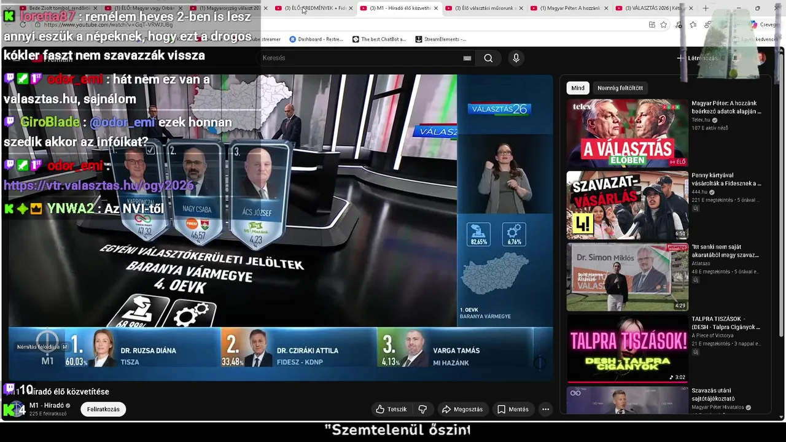
Task: Save the video with Mentés
Action: [513, 409]
